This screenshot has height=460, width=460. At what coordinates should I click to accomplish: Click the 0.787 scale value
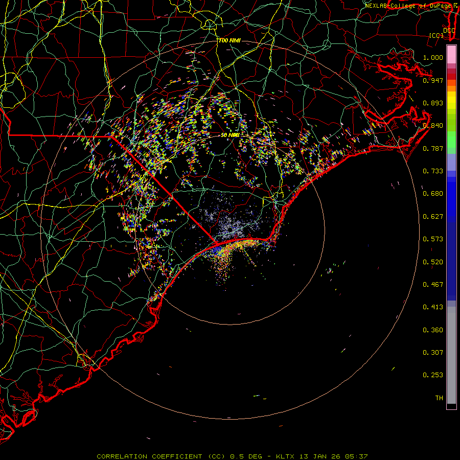click(x=433, y=148)
